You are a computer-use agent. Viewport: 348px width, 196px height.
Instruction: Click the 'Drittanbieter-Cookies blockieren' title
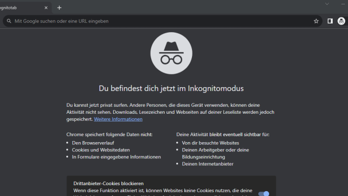(x=109, y=183)
